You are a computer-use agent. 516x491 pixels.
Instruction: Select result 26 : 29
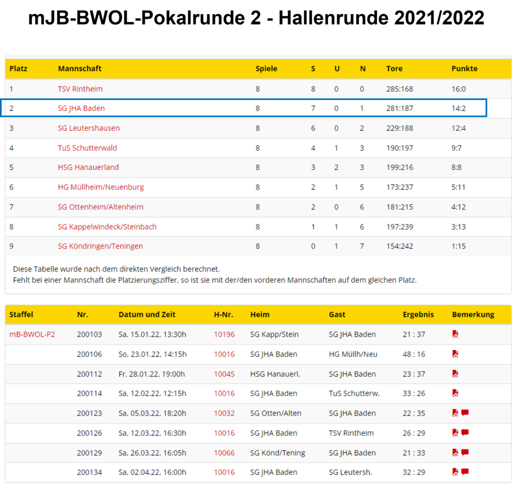tap(414, 433)
